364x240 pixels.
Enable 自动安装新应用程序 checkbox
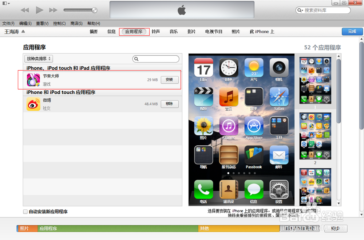[x=25, y=212]
